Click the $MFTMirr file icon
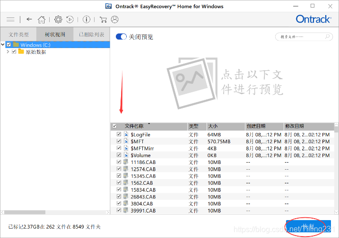This screenshot has height=238, width=339. point(126,148)
